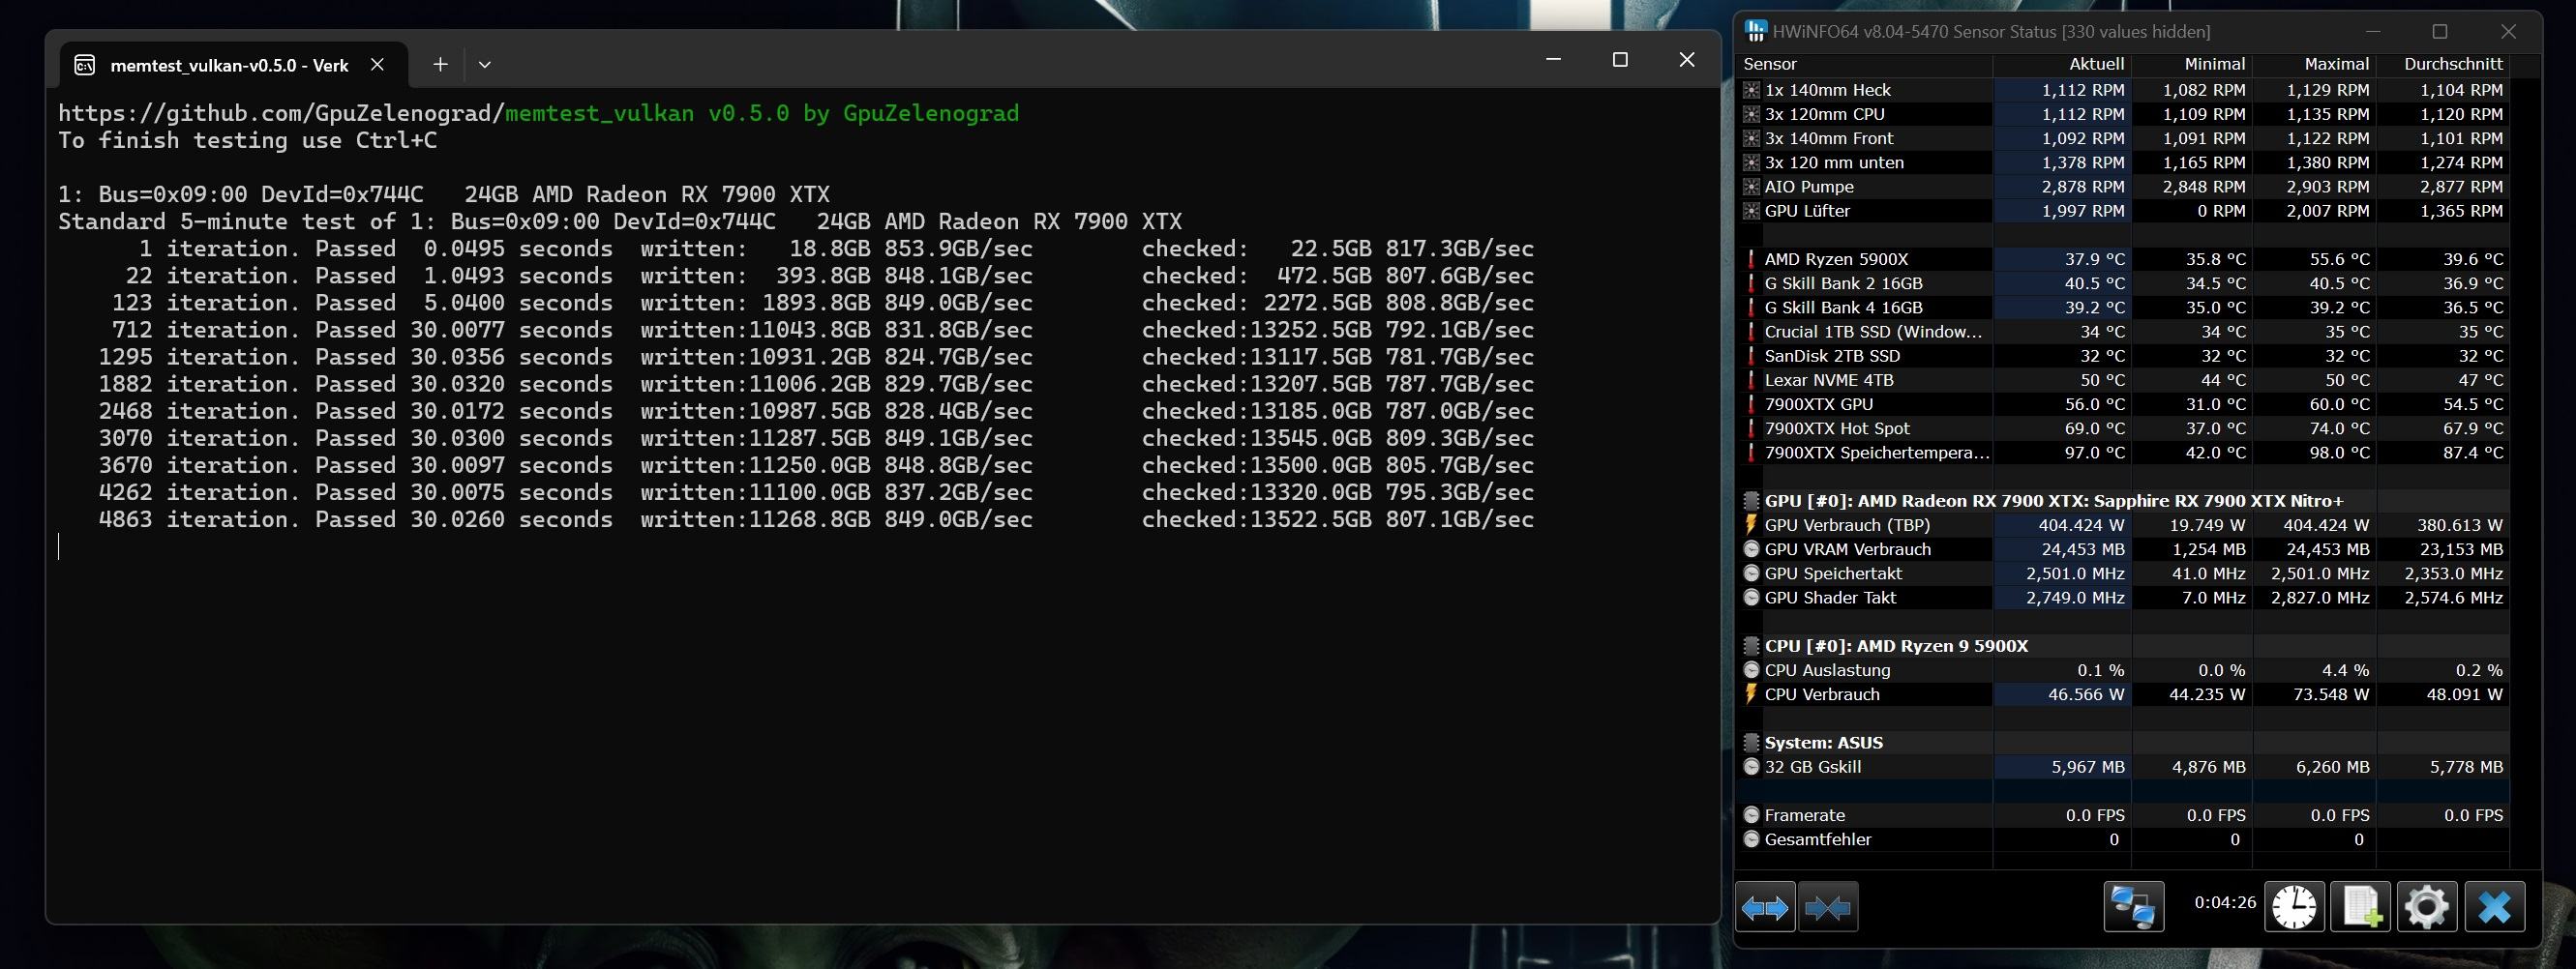This screenshot has height=969, width=2576.
Task: Select the 7900XTX GPU temperature row
Action: (2124, 404)
